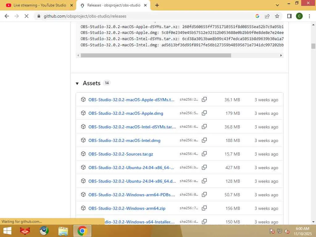Screen dimensions: 316x237
Task: Close the Releases obs-studio tab
Action: click(x=145, y=5)
